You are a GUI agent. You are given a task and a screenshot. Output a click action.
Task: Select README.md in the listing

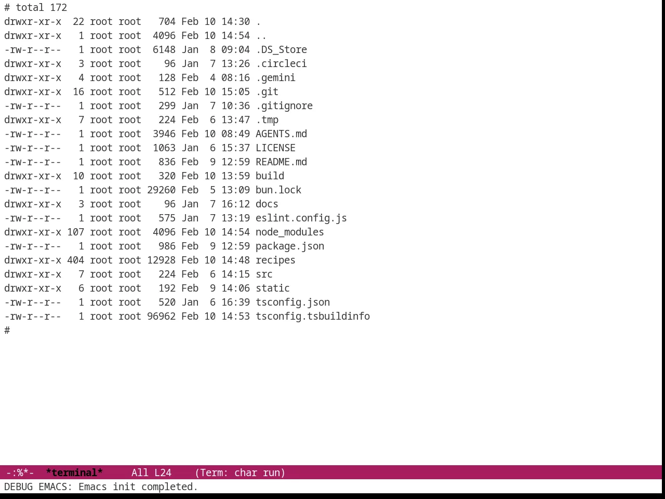click(281, 162)
